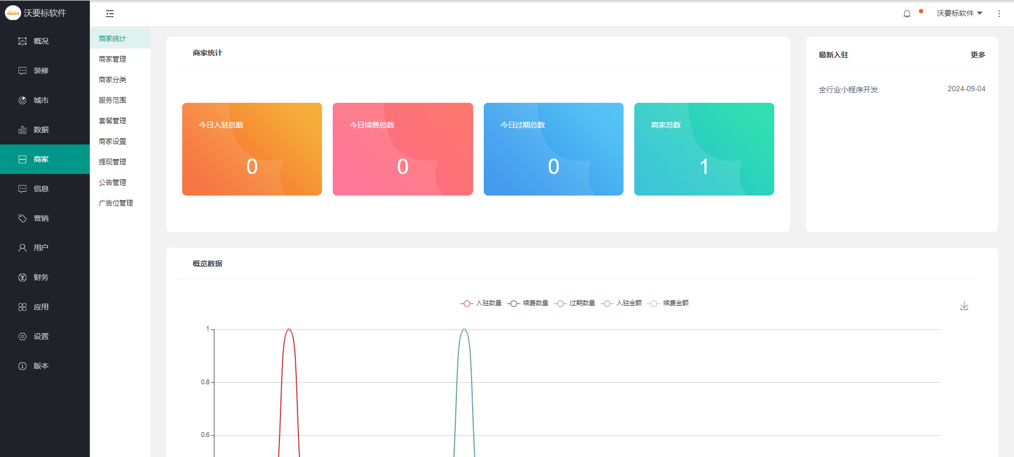Toggle the 入驻金额 legend series
Image resolution: width=1014 pixels, height=457 pixels.
621,303
